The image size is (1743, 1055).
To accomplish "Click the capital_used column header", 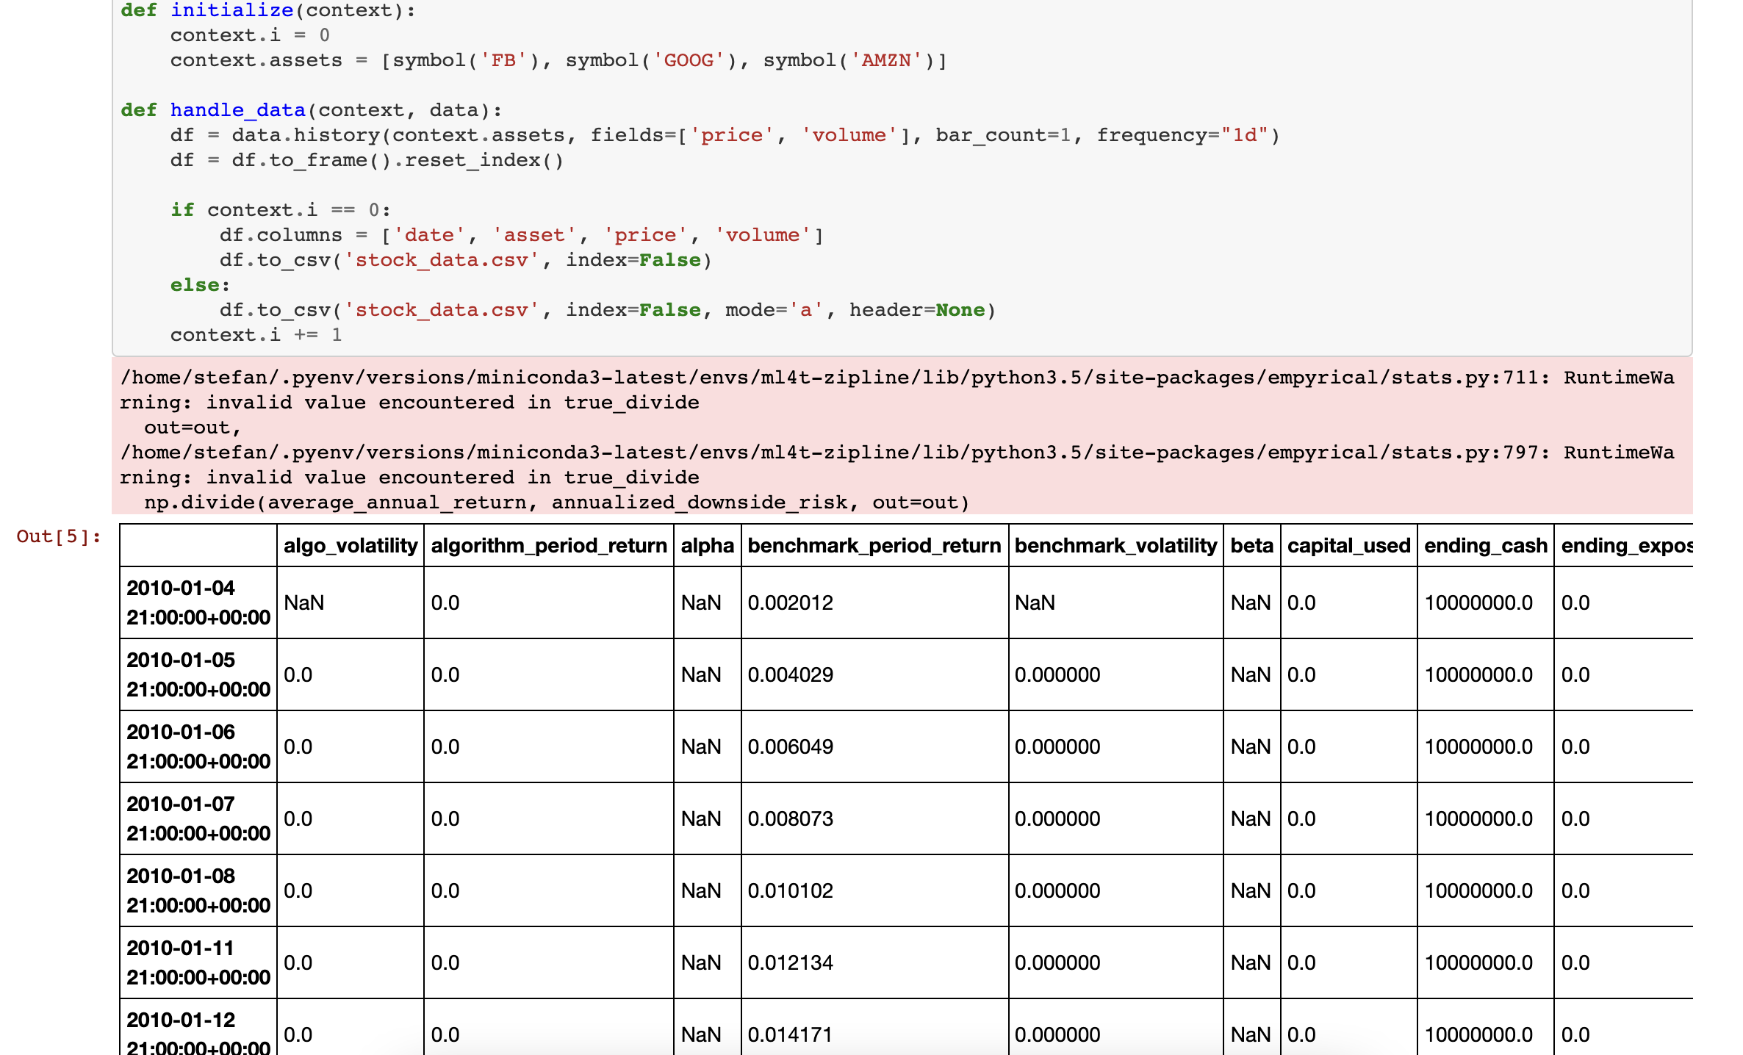I will (x=1348, y=545).
